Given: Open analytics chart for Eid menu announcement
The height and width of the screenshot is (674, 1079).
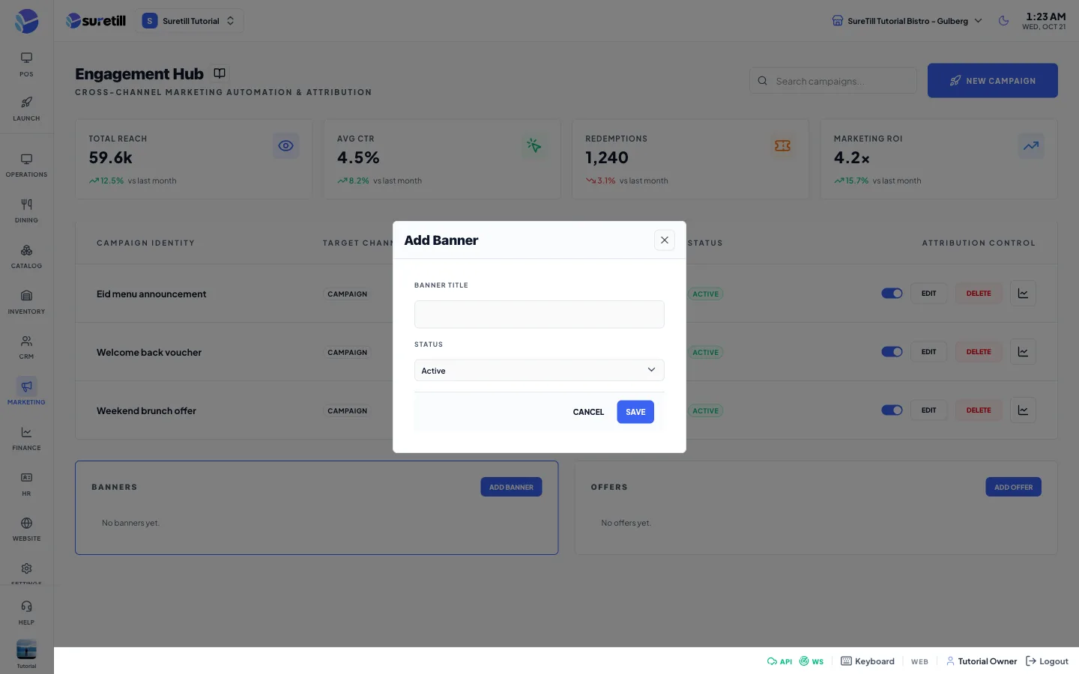Looking at the screenshot, I should [1023, 294].
